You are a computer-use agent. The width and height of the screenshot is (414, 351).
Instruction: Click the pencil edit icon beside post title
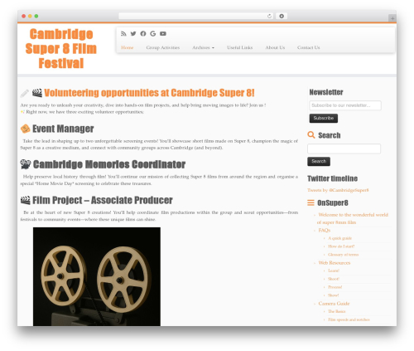click(24, 94)
